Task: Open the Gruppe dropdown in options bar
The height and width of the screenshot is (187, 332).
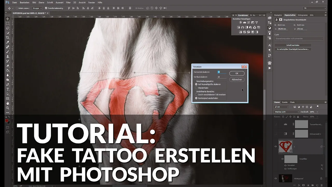Action: click(x=37, y=8)
